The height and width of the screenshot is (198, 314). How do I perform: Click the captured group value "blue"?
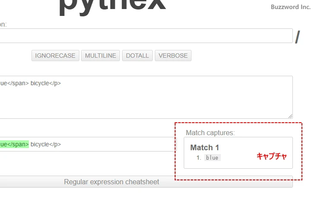click(212, 158)
